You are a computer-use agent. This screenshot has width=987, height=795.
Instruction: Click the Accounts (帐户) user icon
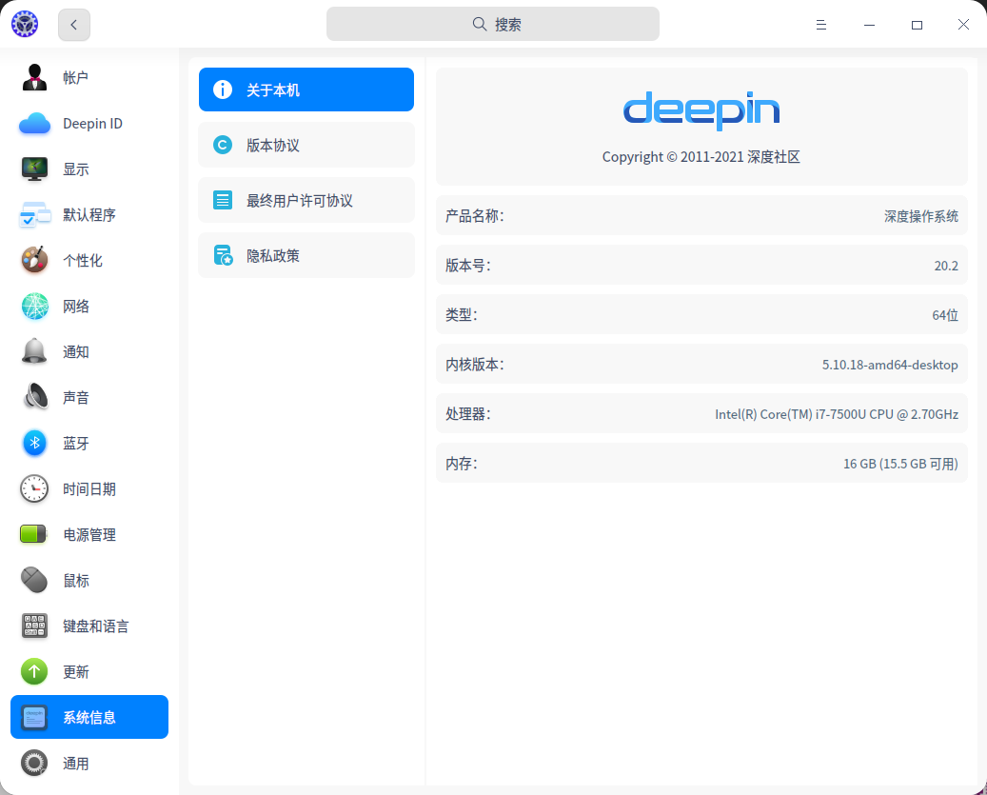tap(35, 77)
